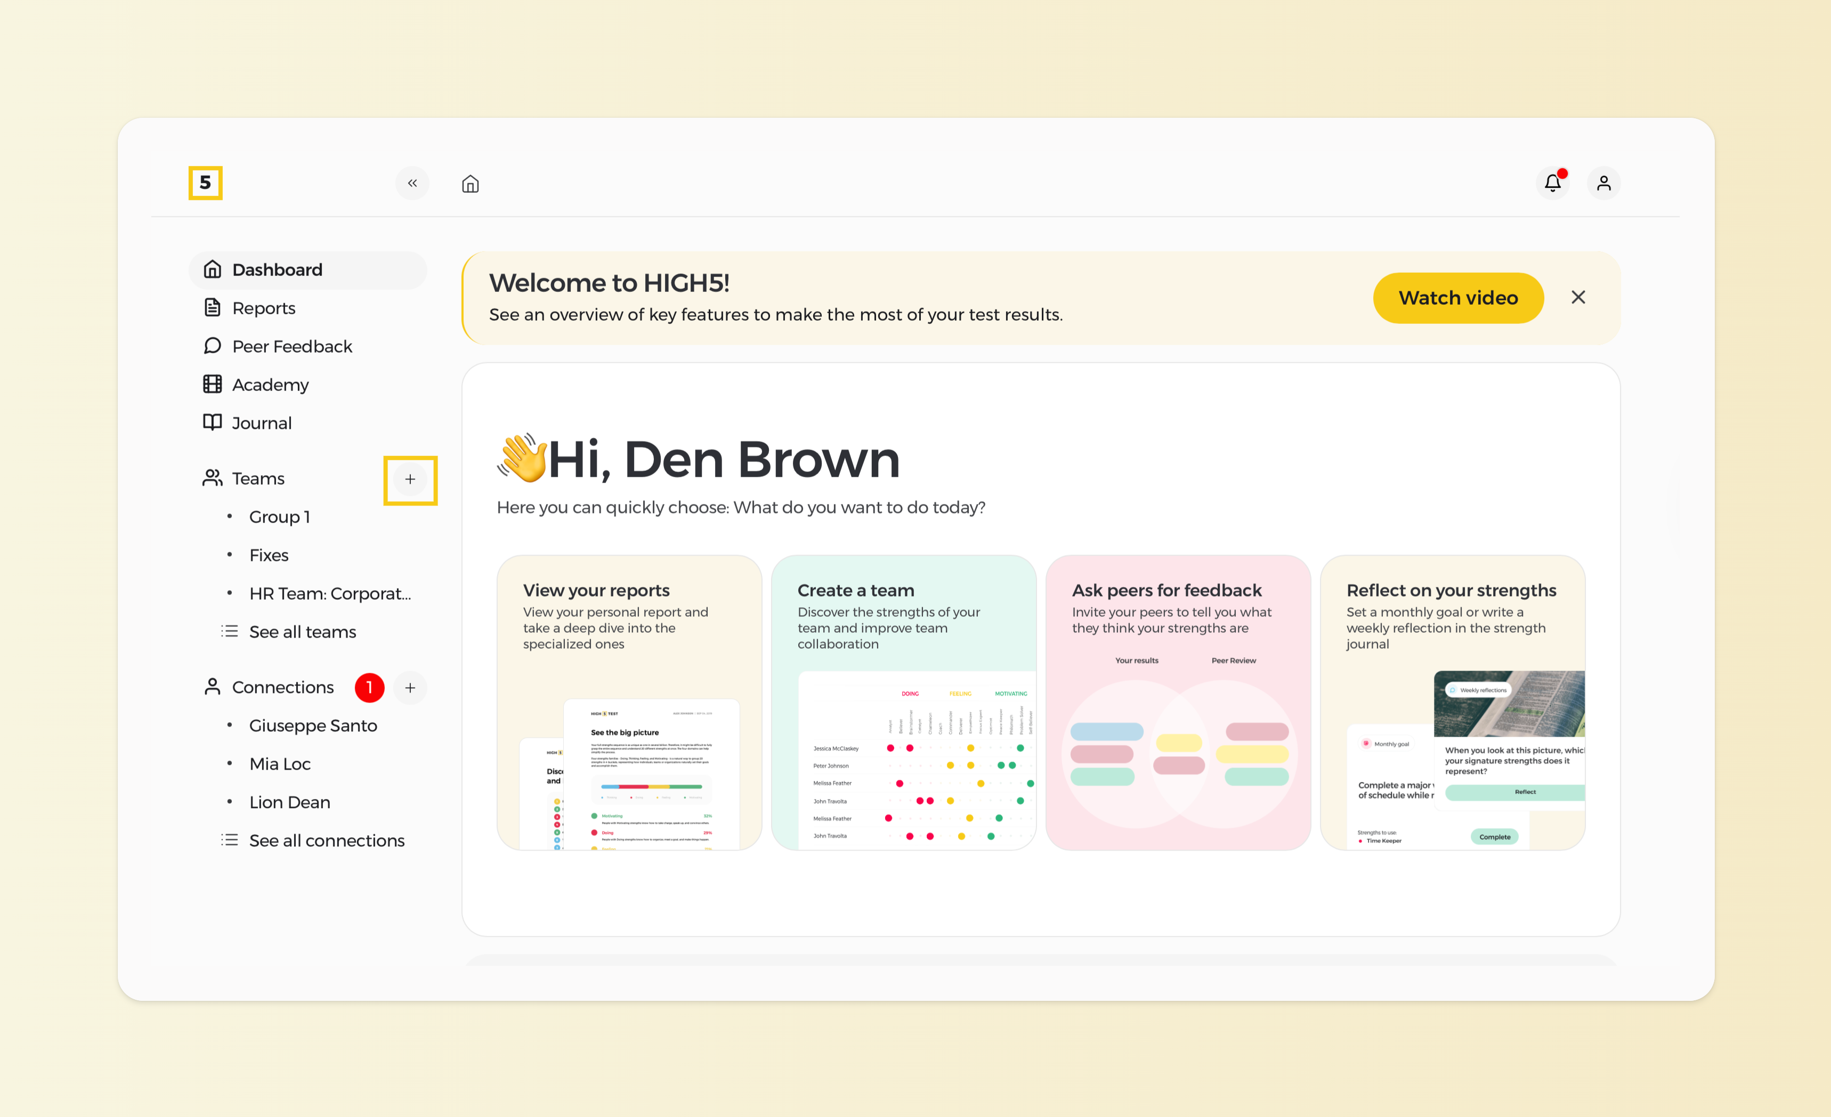
Task: Open the Create a team card
Action: point(904,703)
